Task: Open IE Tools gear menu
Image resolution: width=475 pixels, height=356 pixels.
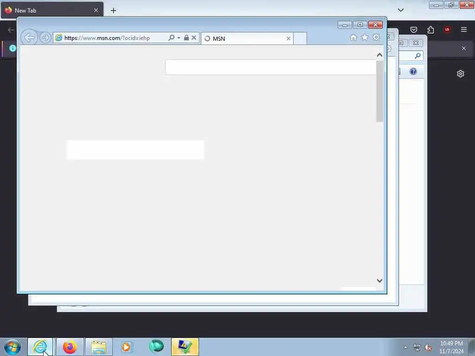Action: (x=376, y=37)
